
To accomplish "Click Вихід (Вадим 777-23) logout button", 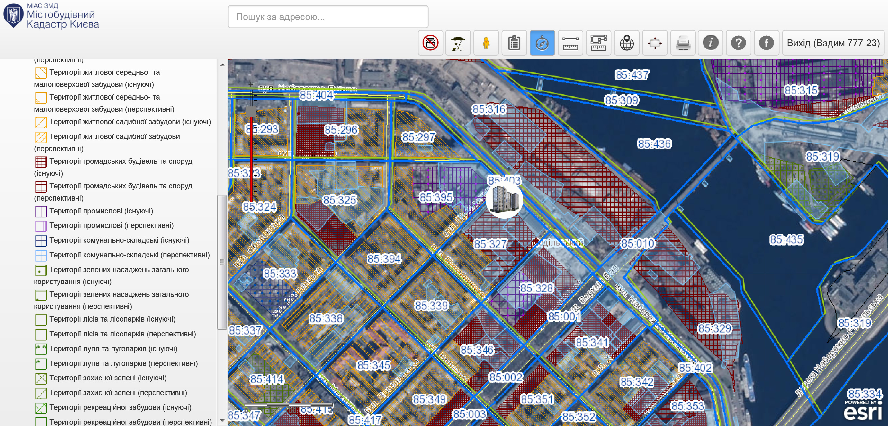I will pos(833,43).
